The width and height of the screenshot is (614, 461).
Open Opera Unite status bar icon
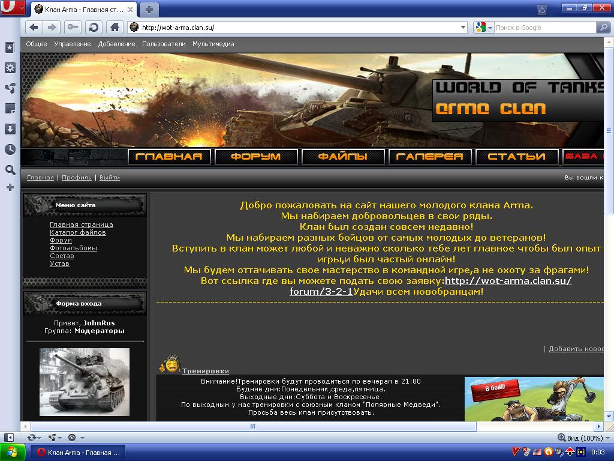[x=52, y=438]
